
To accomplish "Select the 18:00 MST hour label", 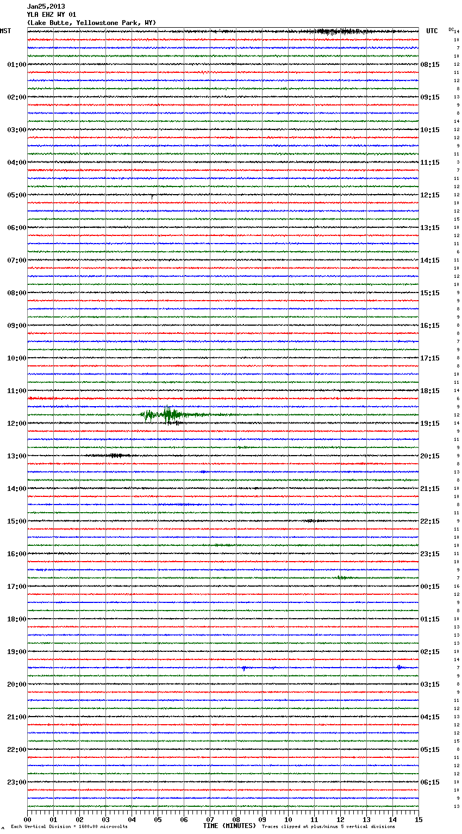I will 17,619.
